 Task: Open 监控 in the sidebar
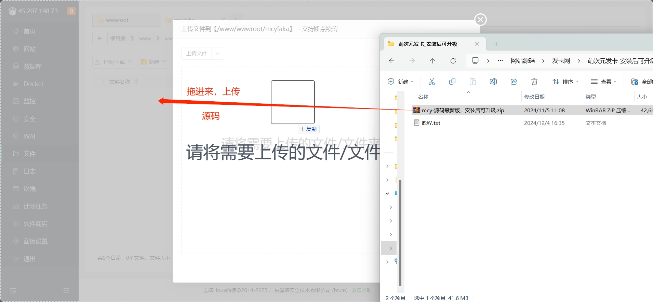29,101
